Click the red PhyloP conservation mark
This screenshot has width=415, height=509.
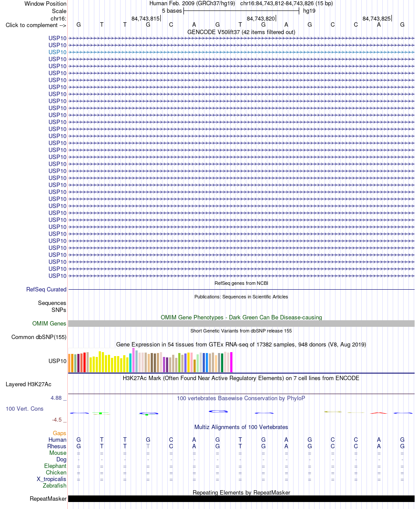coord(379,413)
